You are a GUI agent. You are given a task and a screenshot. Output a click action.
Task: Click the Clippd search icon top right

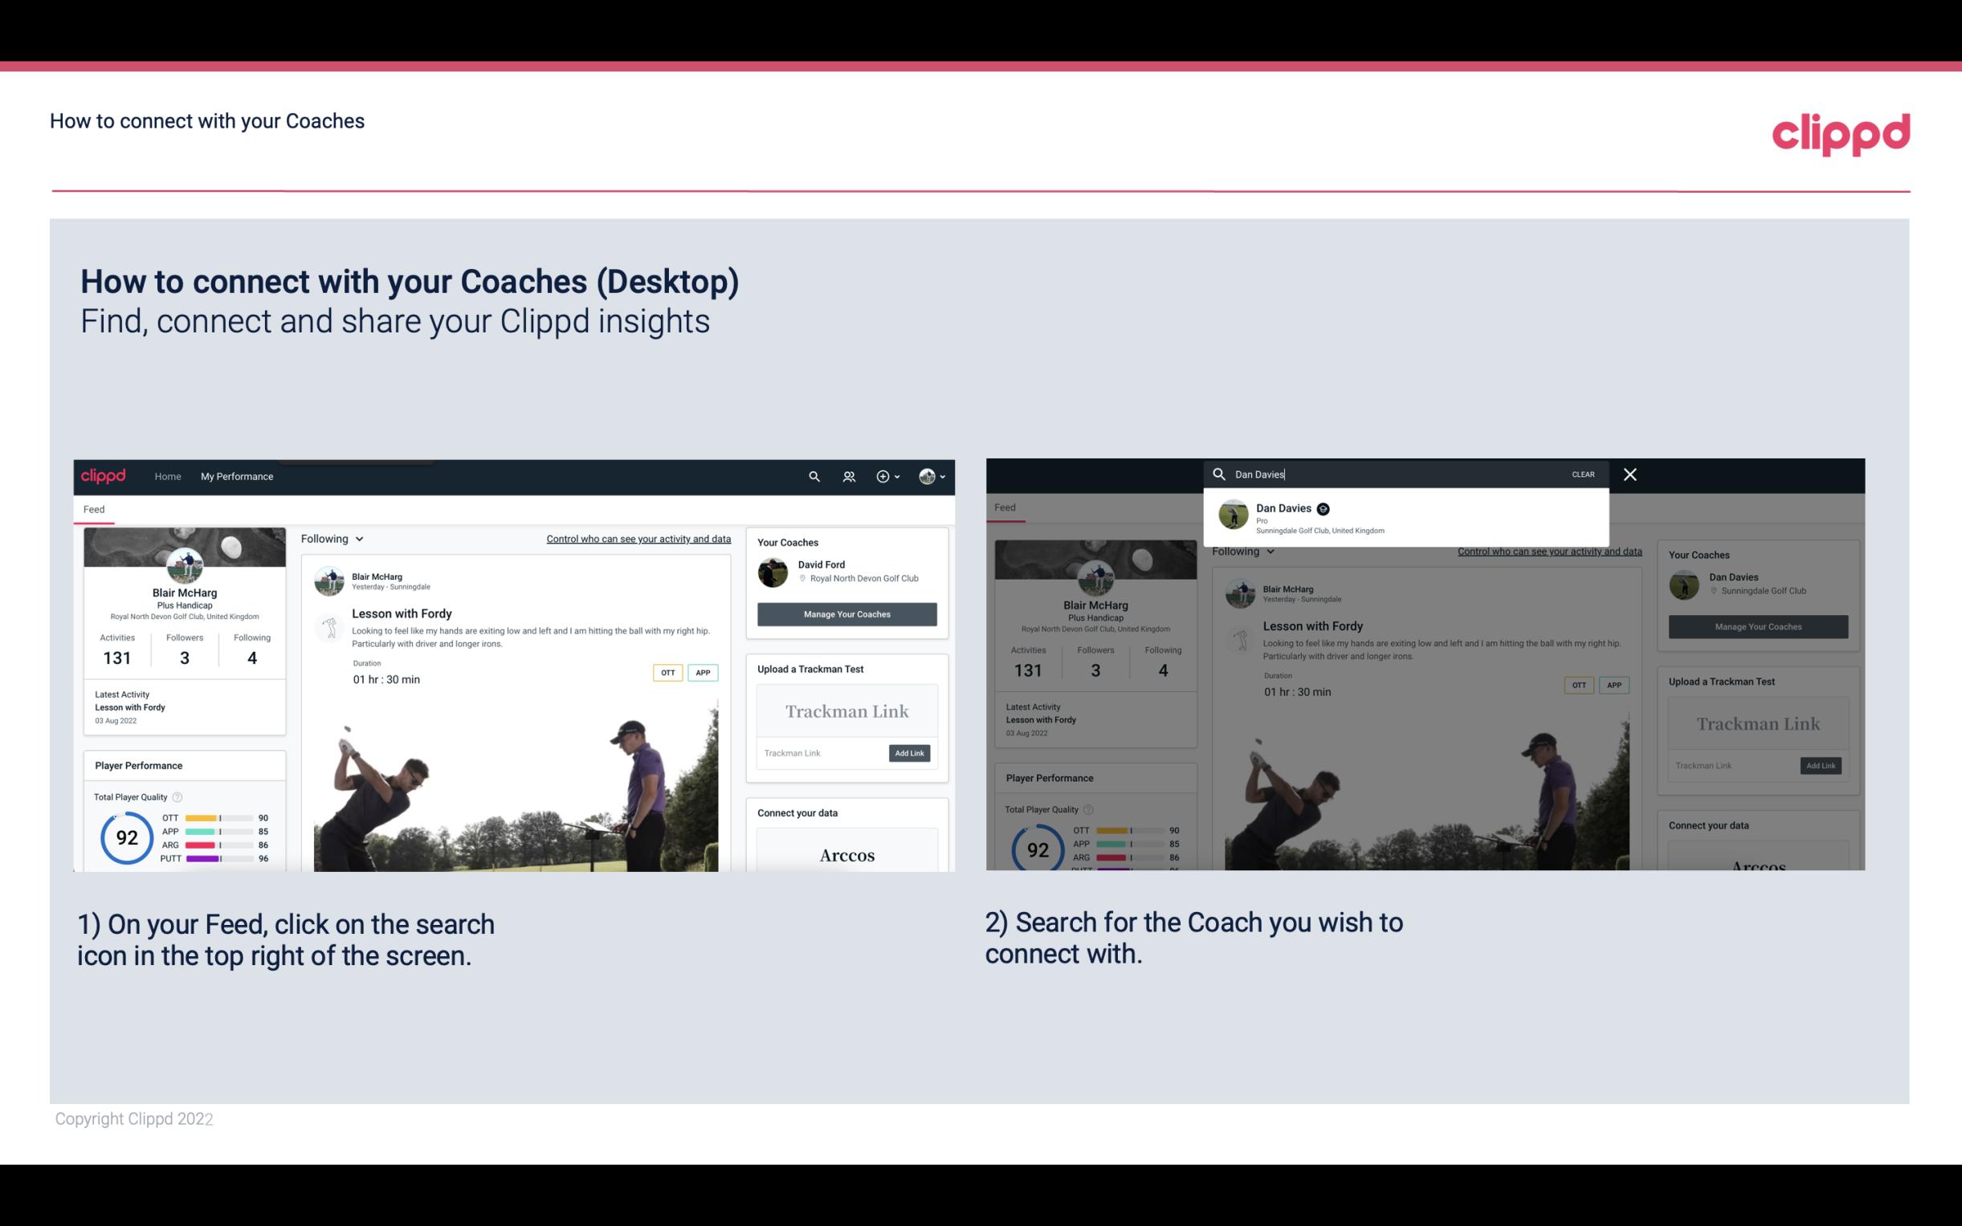tap(812, 476)
